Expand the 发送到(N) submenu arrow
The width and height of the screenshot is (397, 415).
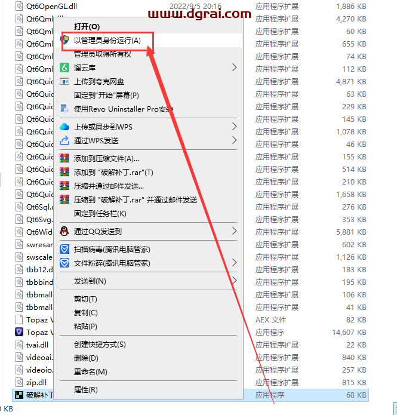(x=234, y=280)
